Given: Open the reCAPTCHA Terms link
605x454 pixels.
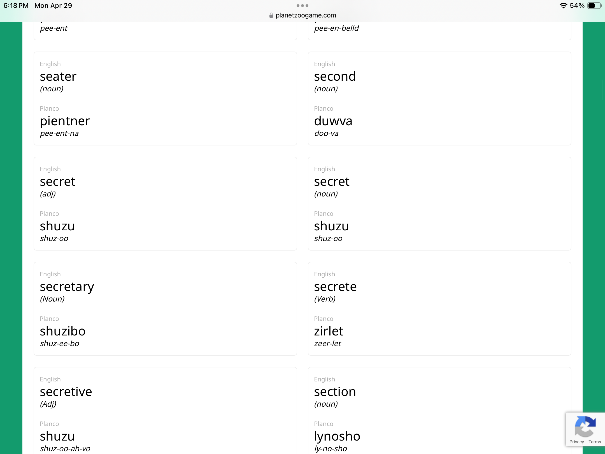Looking at the screenshot, I should (595, 442).
